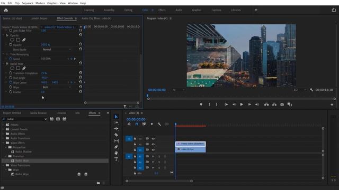Open playback resolution 1/2 dropdown
The image size is (339, 190).
[300, 90]
